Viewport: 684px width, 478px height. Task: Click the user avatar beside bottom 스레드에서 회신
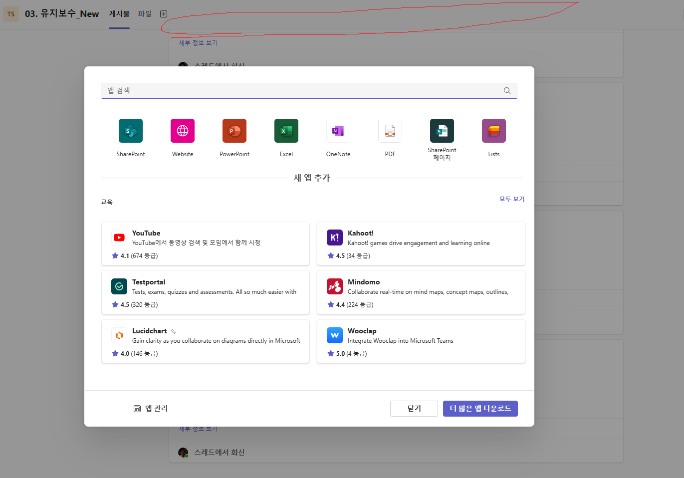(x=183, y=453)
